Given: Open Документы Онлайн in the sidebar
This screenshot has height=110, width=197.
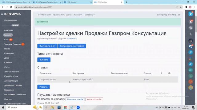Looking at the screenshot, I should click(x=13, y=86).
